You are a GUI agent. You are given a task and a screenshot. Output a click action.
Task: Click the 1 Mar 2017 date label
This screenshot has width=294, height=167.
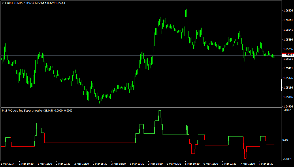(x=7, y=164)
